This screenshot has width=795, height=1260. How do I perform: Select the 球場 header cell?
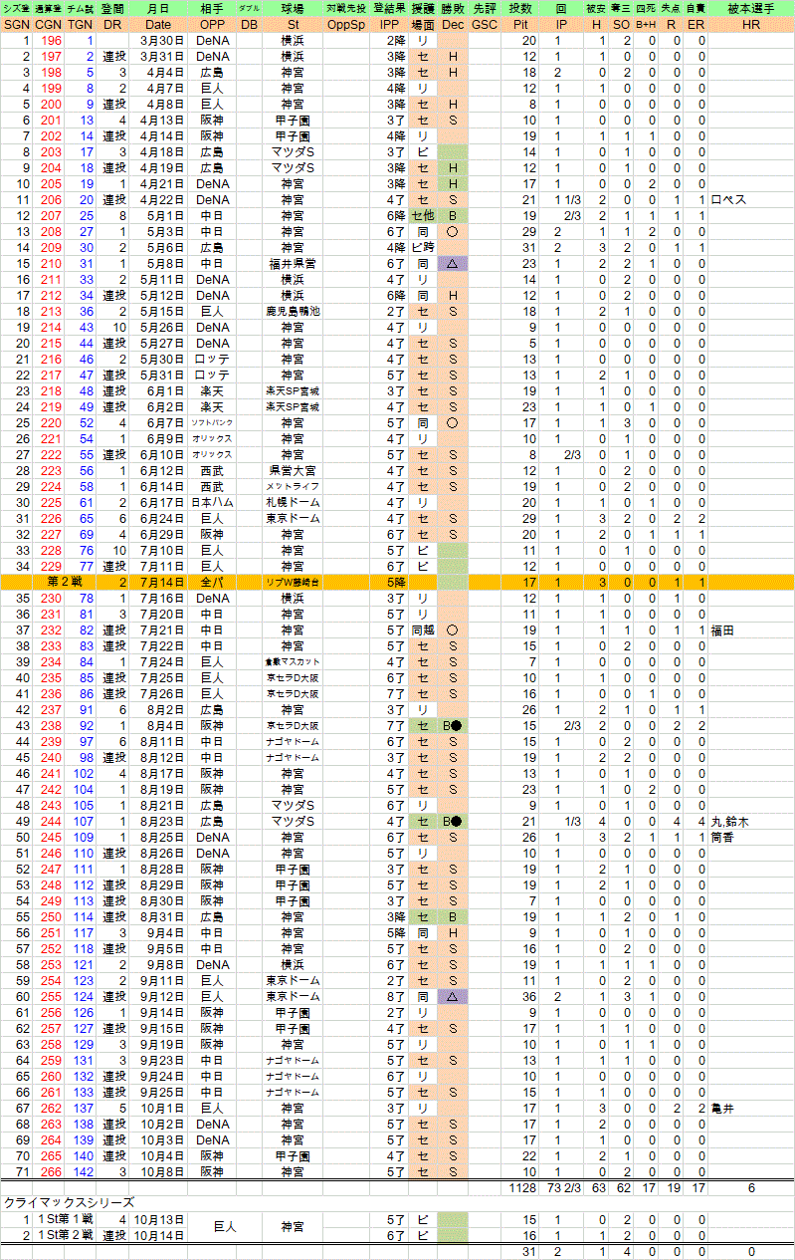point(293,8)
